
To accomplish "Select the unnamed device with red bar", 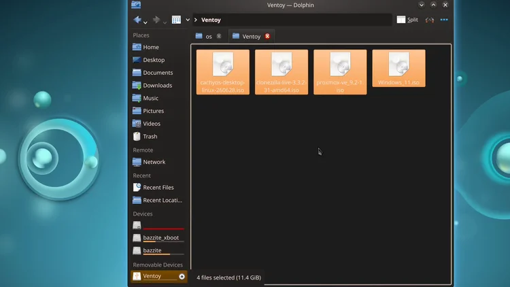I will (158, 225).
